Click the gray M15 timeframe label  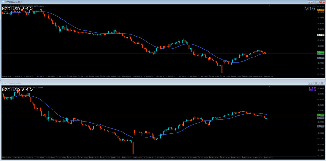coord(309,9)
